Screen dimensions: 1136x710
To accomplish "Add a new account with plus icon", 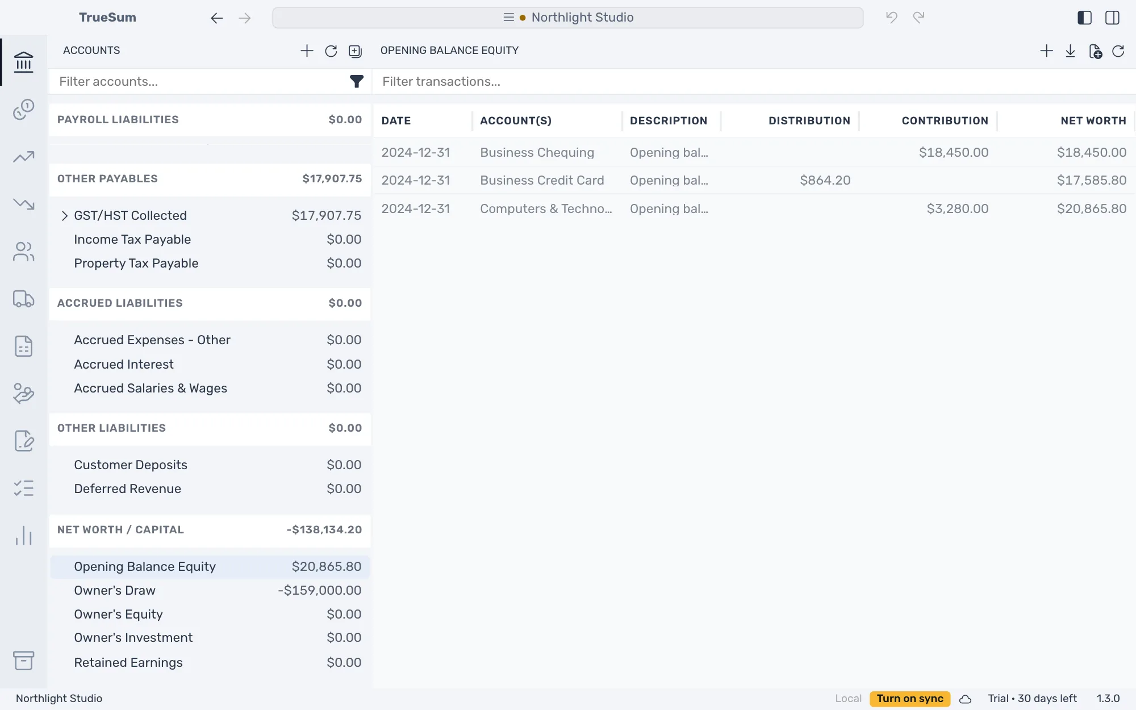I will (307, 51).
